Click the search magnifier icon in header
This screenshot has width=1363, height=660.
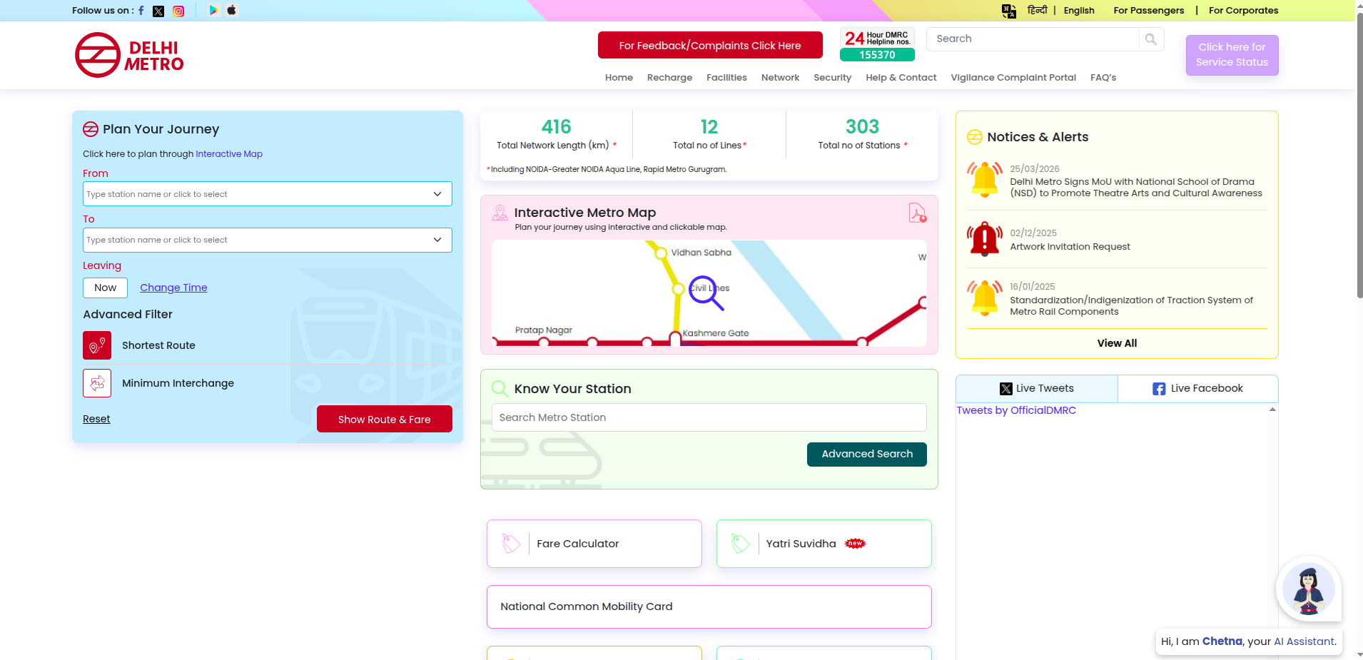tap(1150, 39)
